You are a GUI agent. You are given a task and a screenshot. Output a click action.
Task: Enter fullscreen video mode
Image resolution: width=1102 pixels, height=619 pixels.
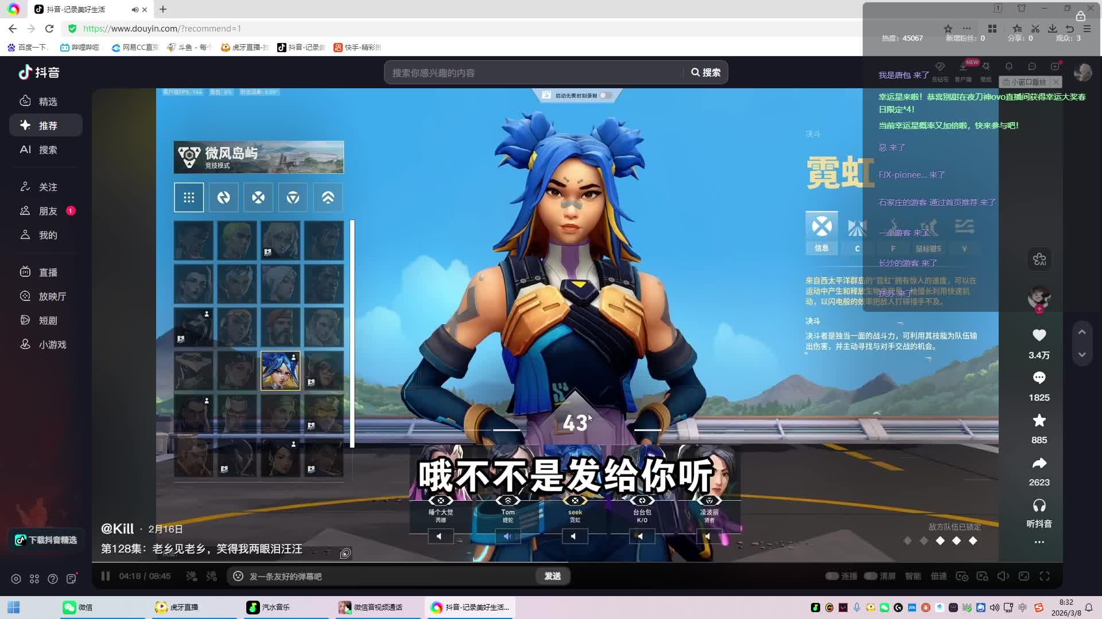[x=1045, y=576]
